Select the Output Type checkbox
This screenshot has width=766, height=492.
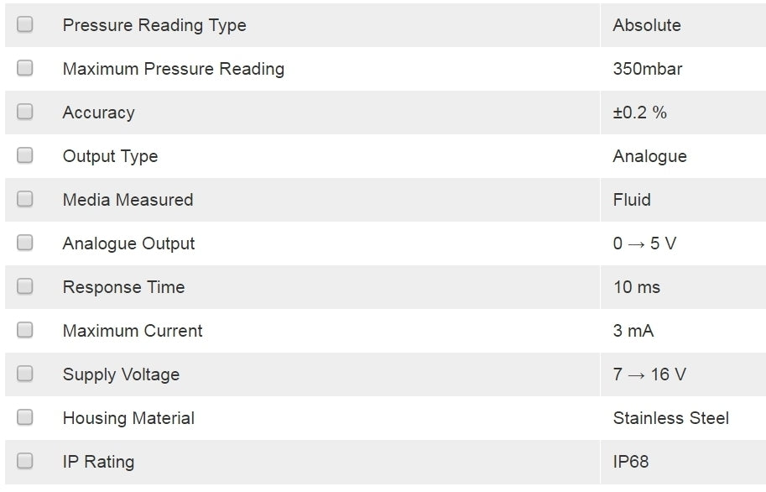pos(25,155)
